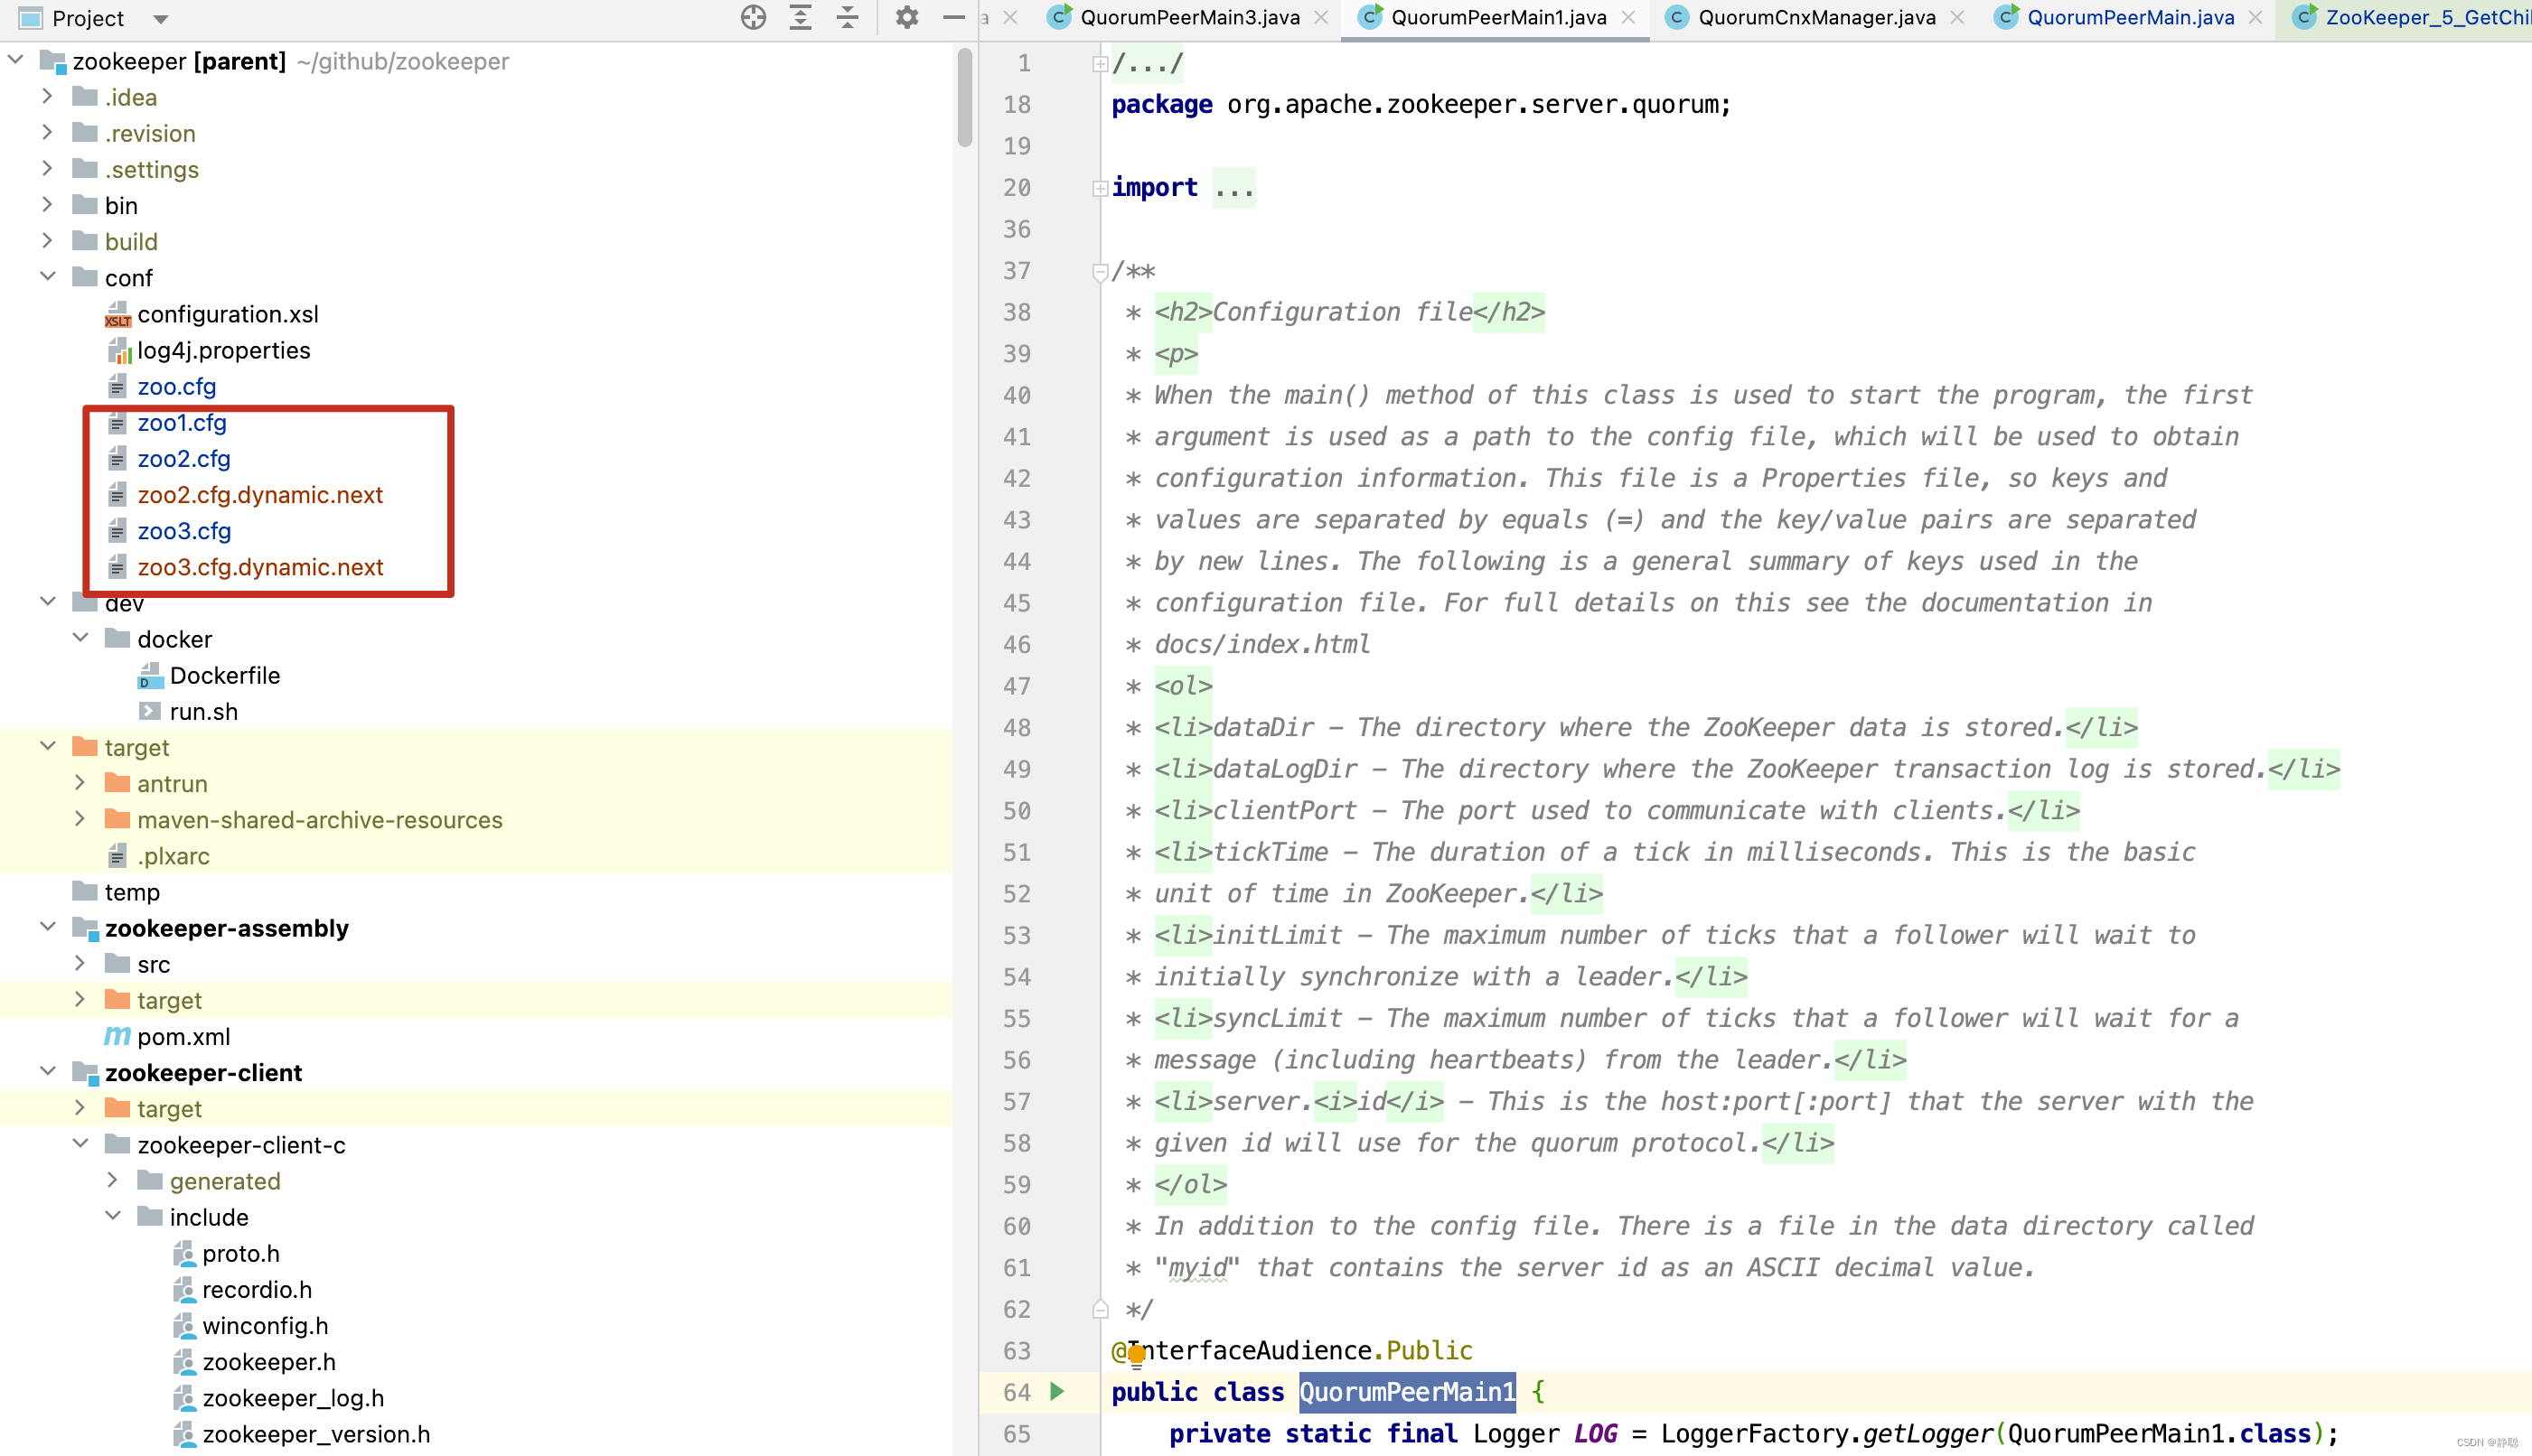Collapse the zookeeper-assembly module
The height and width of the screenshot is (1456, 2532).
47,926
